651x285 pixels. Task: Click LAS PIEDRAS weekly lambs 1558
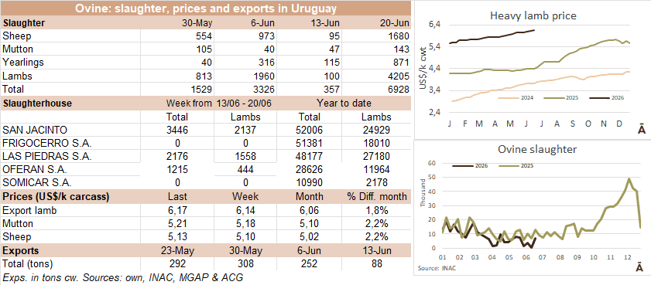pyautogui.click(x=245, y=157)
